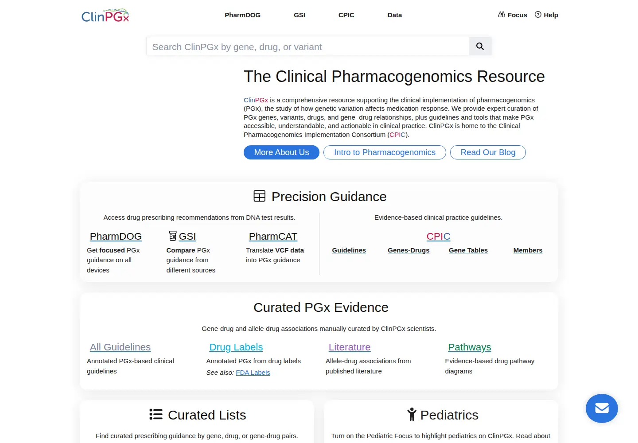638x443 pixels.
Task: Open the FDA Labels link
Action: pyautogui.click(x=253, y=373)
